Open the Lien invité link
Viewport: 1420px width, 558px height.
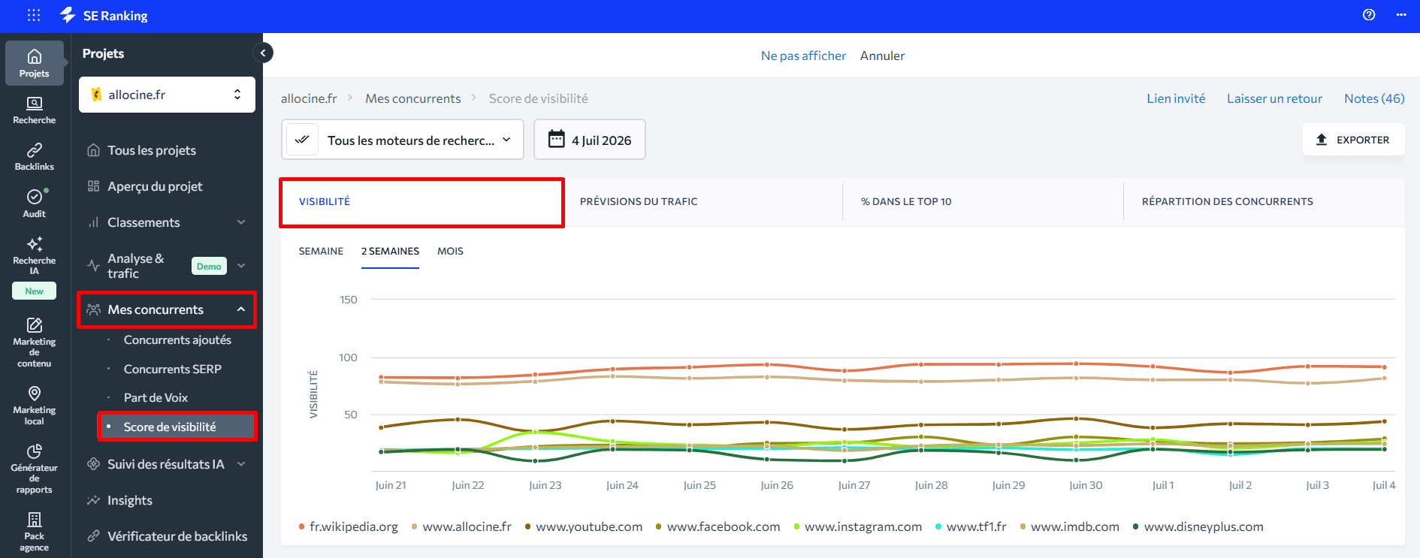point(1176,98)
